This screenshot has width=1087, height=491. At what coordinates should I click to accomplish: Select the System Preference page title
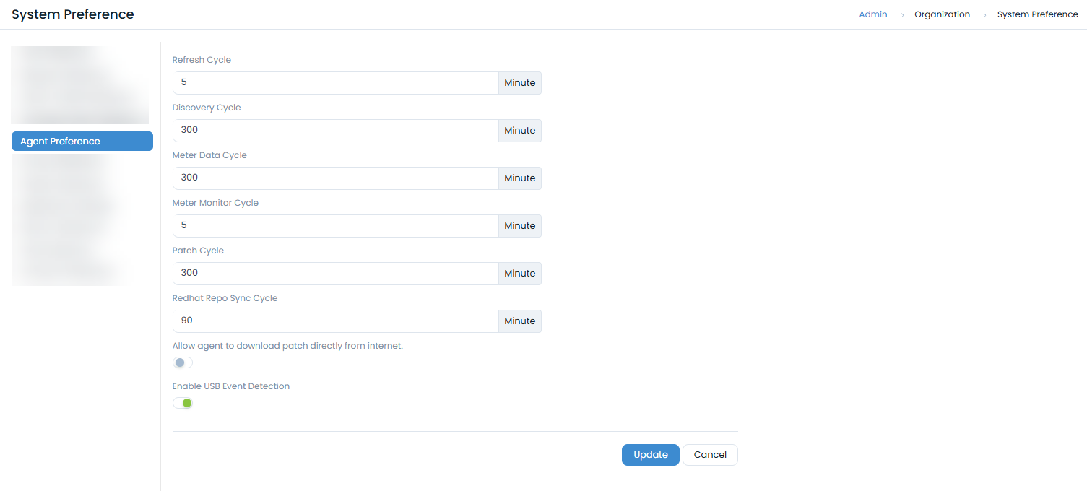[72, 14]
